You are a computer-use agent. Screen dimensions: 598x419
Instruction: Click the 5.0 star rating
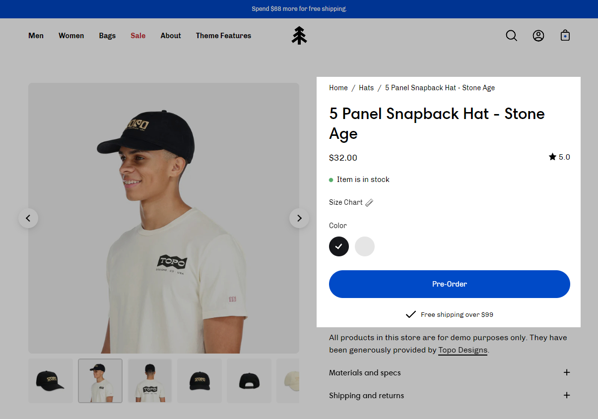559,157
